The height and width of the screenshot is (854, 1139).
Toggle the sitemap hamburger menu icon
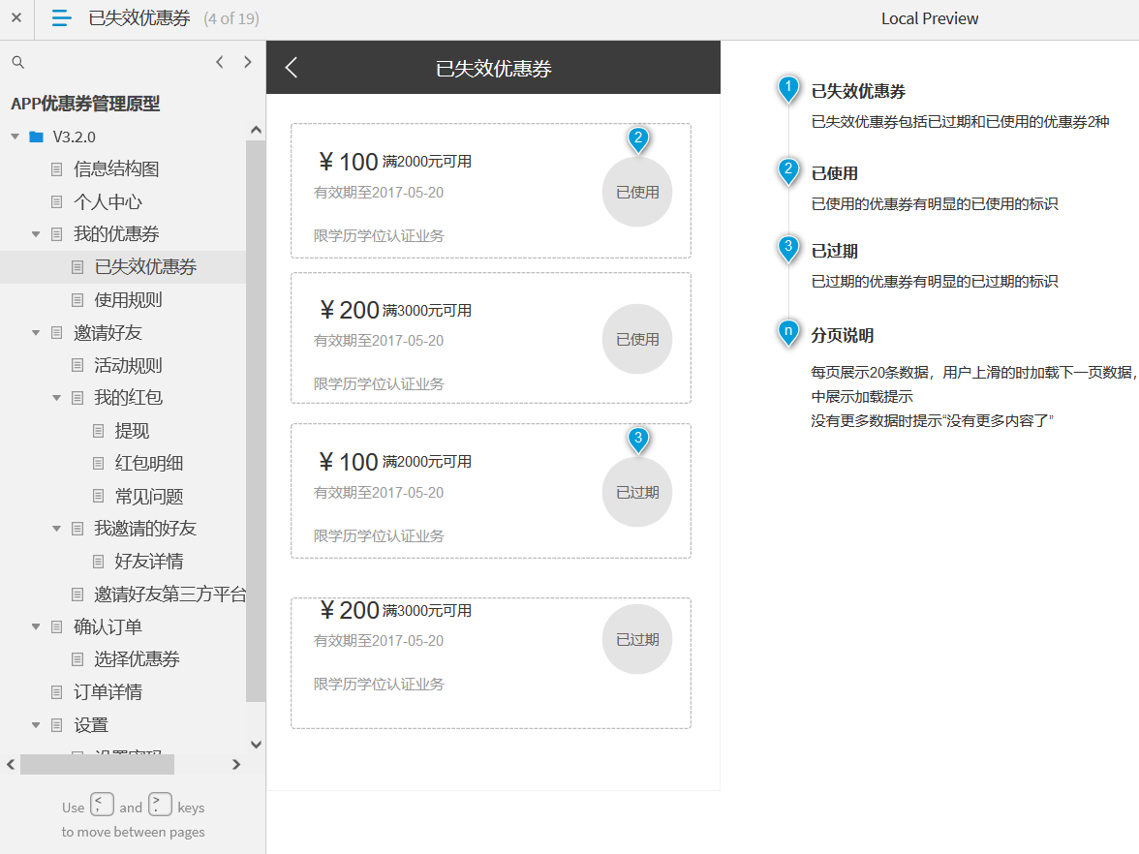pos(62,18)
